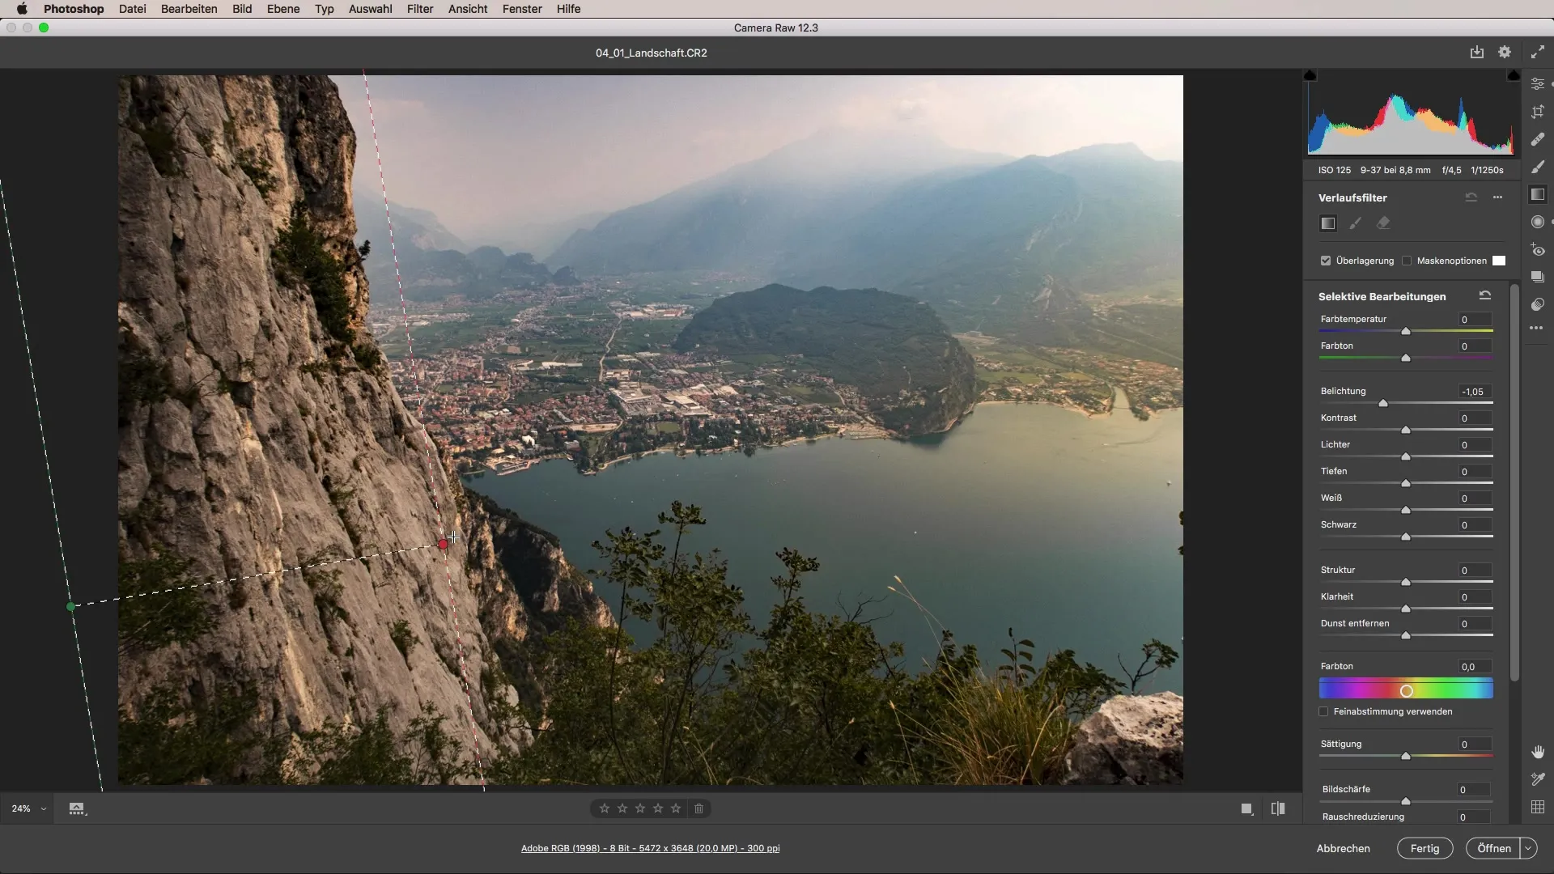The height and width of the screenshot is (874, 1554).
Task: Select the Adjustment Brush in the right toolbar
Action: (1538, 167)
